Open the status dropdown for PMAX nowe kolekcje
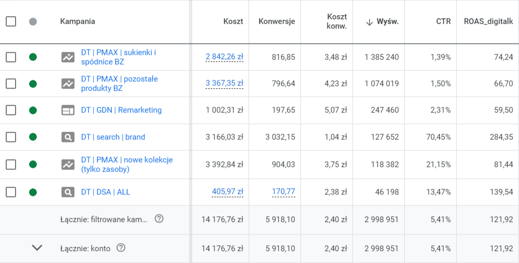 click(x=33, y=164)
